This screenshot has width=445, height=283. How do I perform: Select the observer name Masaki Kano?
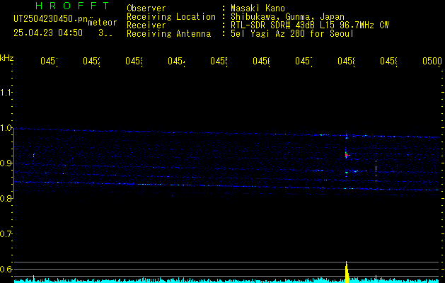[x=258, y=8]
